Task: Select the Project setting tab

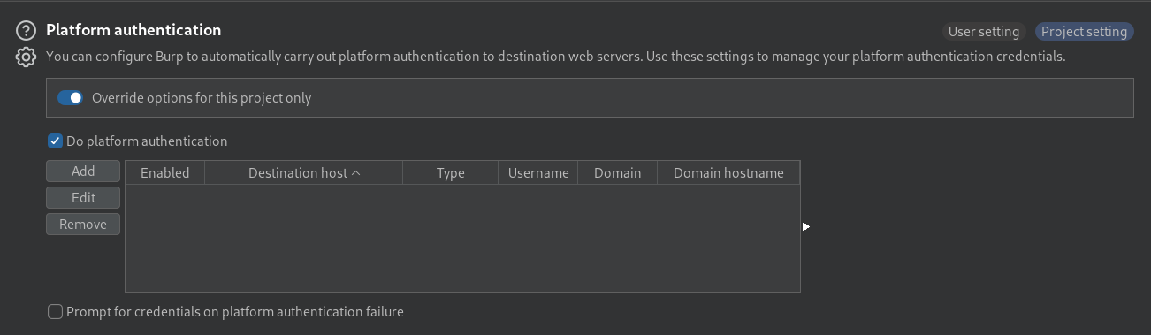Action: (1084, 32)
